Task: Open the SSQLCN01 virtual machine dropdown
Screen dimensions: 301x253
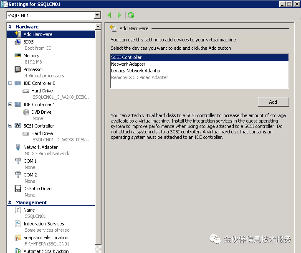Action: click(97, 15)
